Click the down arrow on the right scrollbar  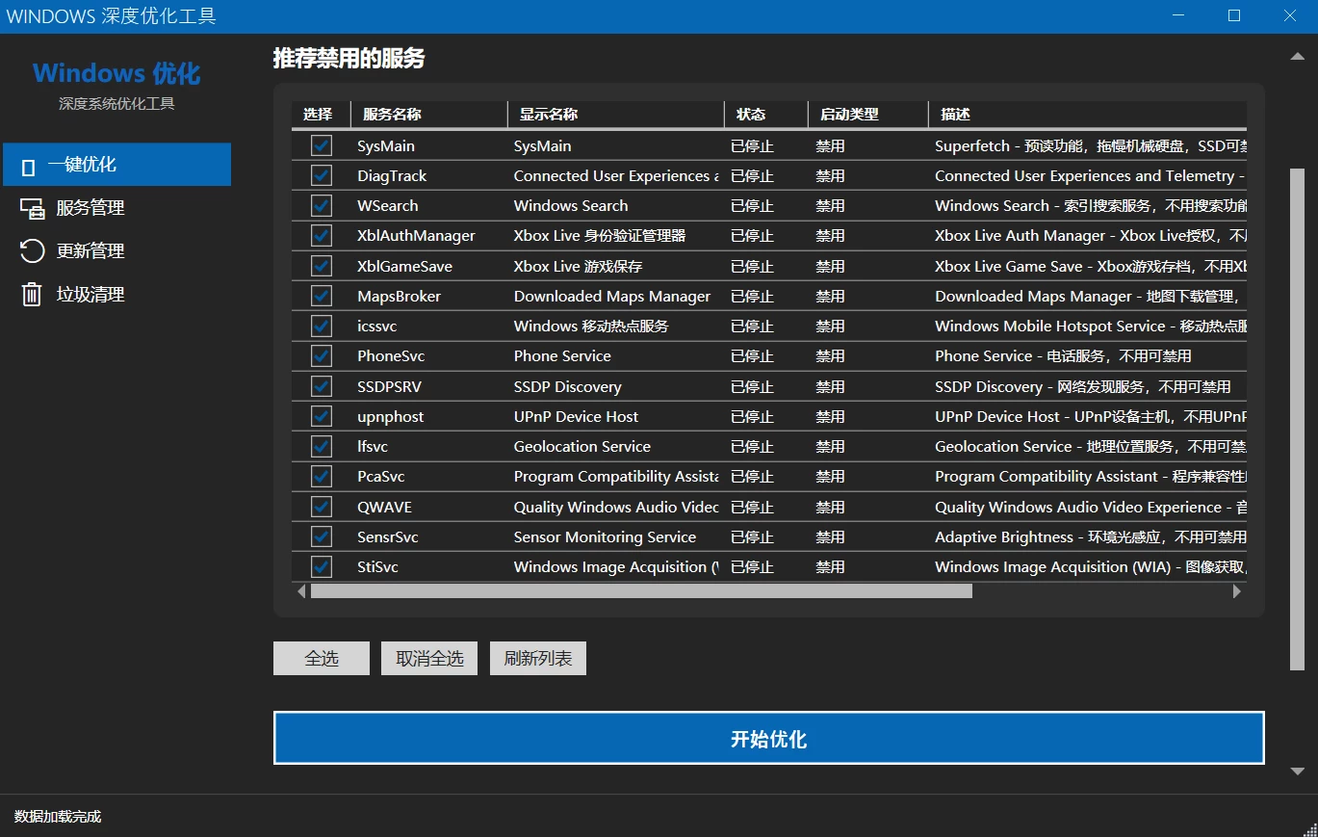click(x=1297, y=771)
